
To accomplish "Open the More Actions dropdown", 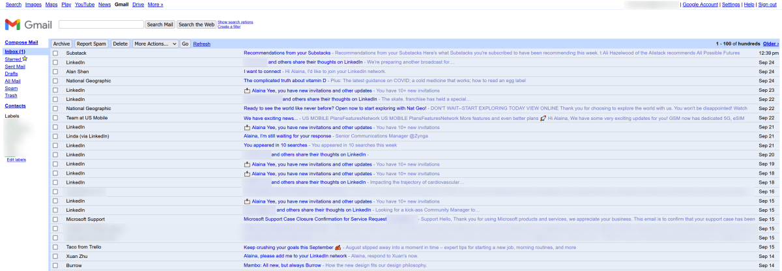I will [155, 44].
